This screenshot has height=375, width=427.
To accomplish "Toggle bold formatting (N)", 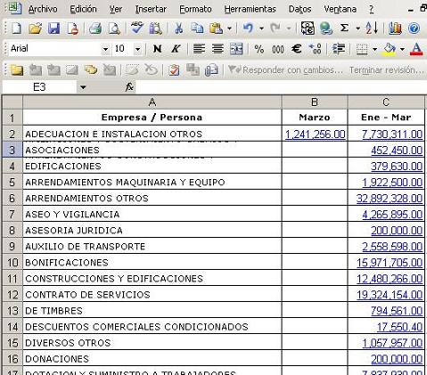I will coord(157,49).
